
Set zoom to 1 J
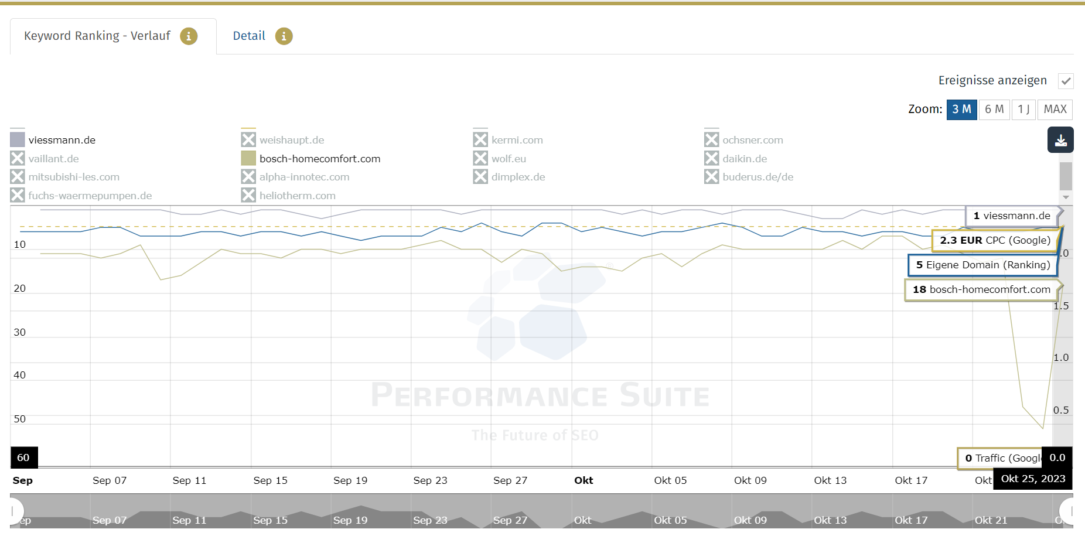[1023, 110]
